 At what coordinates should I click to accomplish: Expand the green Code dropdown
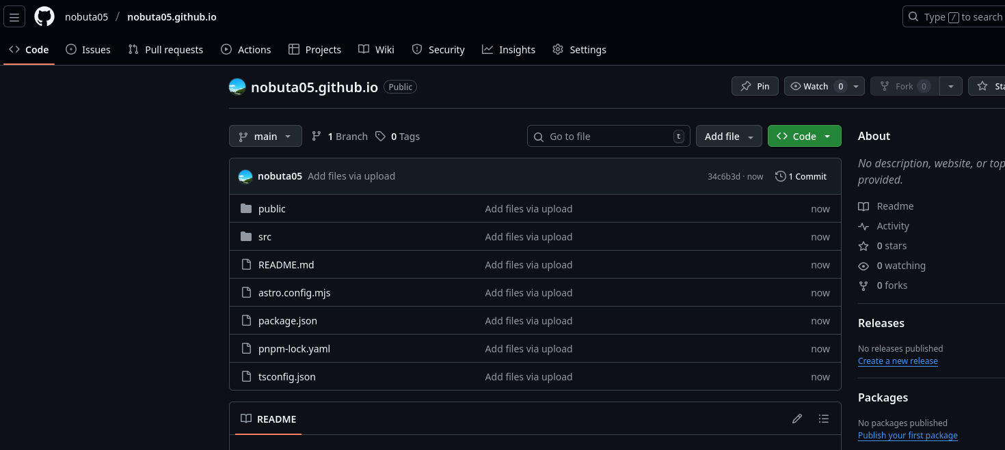(x=804, y=136)
